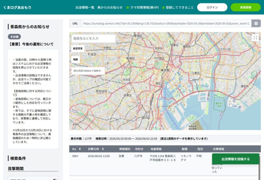Open クマ対策情報(県HP) navigation link
Viewport: 264px width, 180px height.
coord(143,7)
